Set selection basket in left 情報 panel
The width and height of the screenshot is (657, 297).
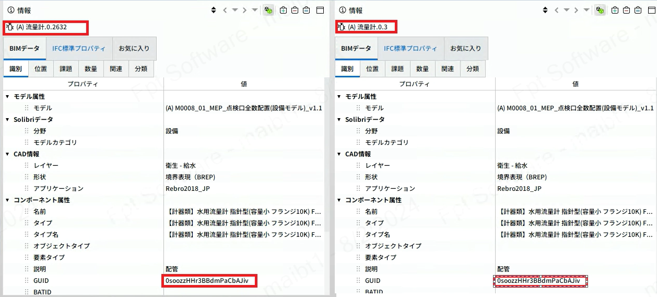click(307, 10)
